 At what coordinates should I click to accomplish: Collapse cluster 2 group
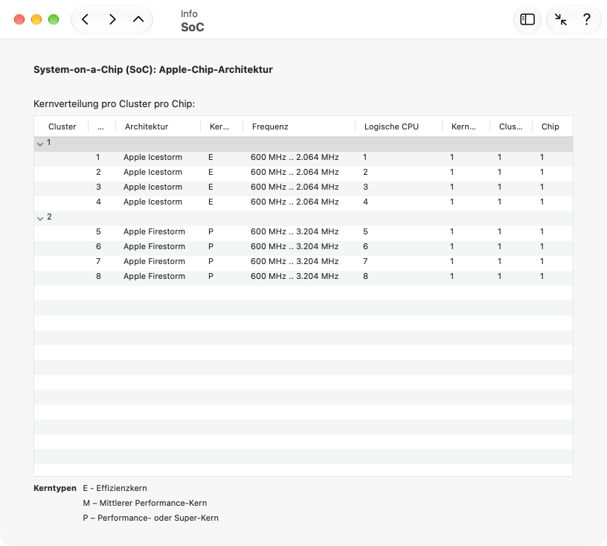click(x=40, y=219)
